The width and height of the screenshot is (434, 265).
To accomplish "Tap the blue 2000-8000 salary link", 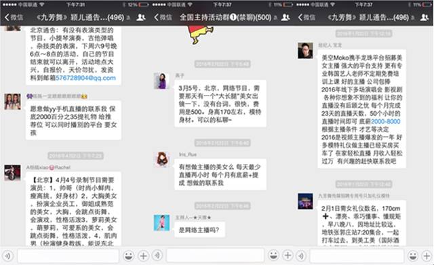I will point(386,121).
